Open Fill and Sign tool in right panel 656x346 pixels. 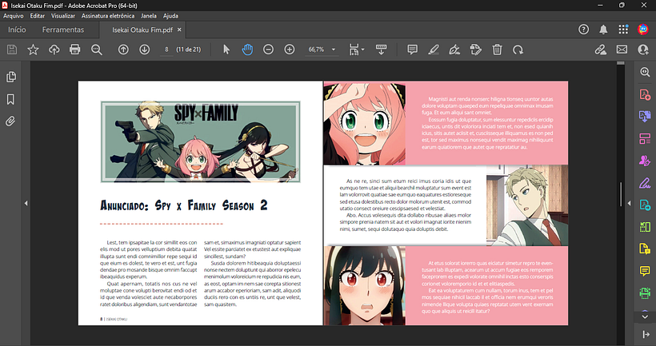pyautogui.click(x=645, y=183)
